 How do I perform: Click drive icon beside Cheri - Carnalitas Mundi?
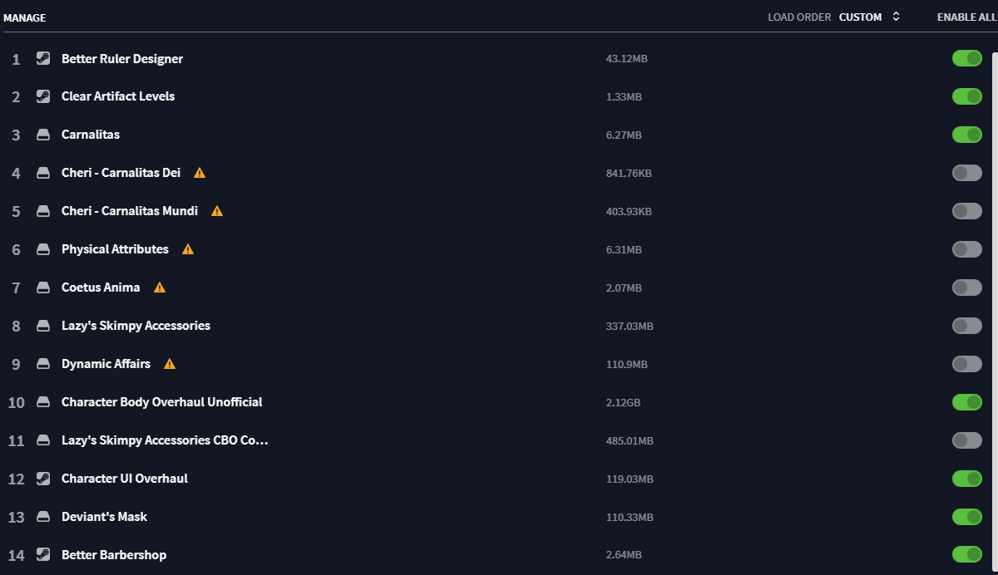[x=43, y=211]
